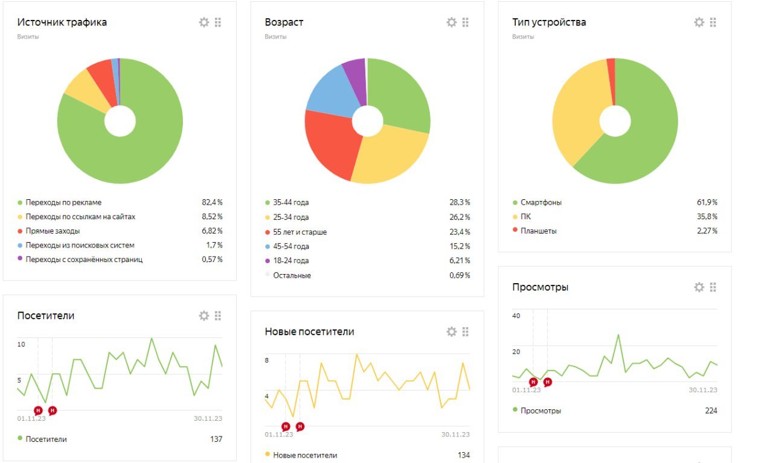Toggle Смартфоны legend entry
This screenshot has height=463, width=773.
point(537,202)
